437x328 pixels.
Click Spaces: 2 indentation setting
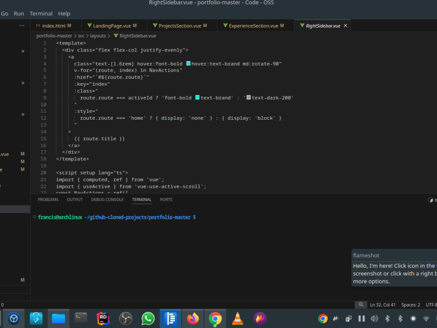click(x=411, y=305)
